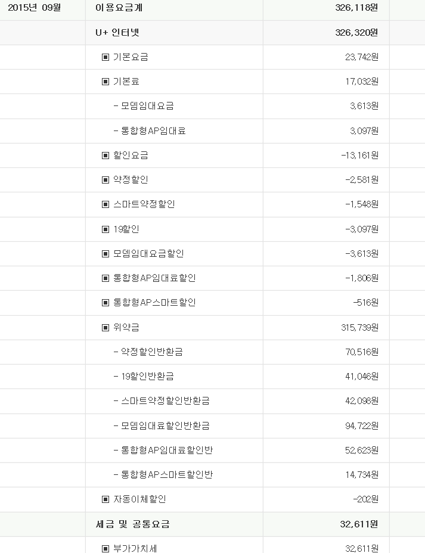Image resolution: width=425 pixels, height=553 pixels.
Task: Click the icon next to 모뎀임대요금할인
Action: (x=105, y=254)
